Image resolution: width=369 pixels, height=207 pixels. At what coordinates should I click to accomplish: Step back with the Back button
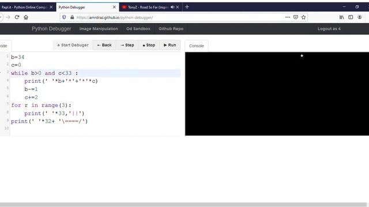point(104,45)
